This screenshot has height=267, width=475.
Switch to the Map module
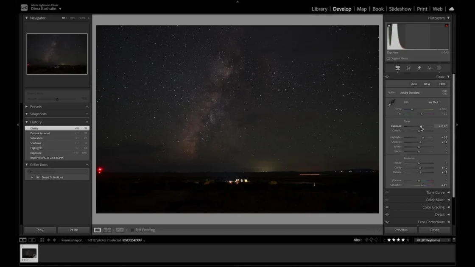pyautogui.click(x=361, y=9)
